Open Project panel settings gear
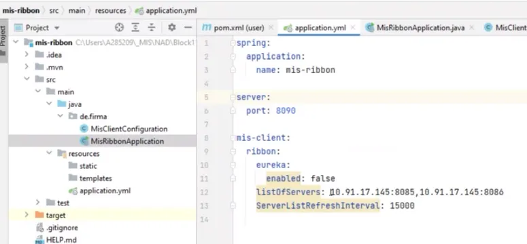The image size is (527, 244). 172,28
